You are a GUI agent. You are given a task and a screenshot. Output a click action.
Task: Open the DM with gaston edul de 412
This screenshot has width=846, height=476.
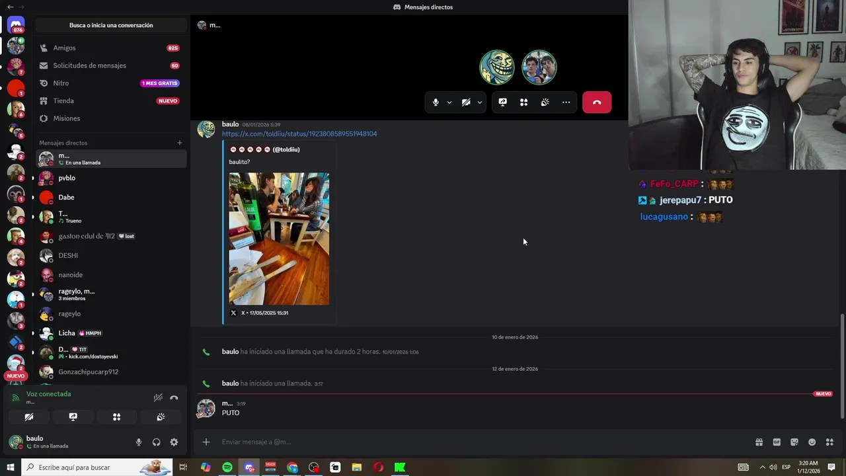(111, 236)
